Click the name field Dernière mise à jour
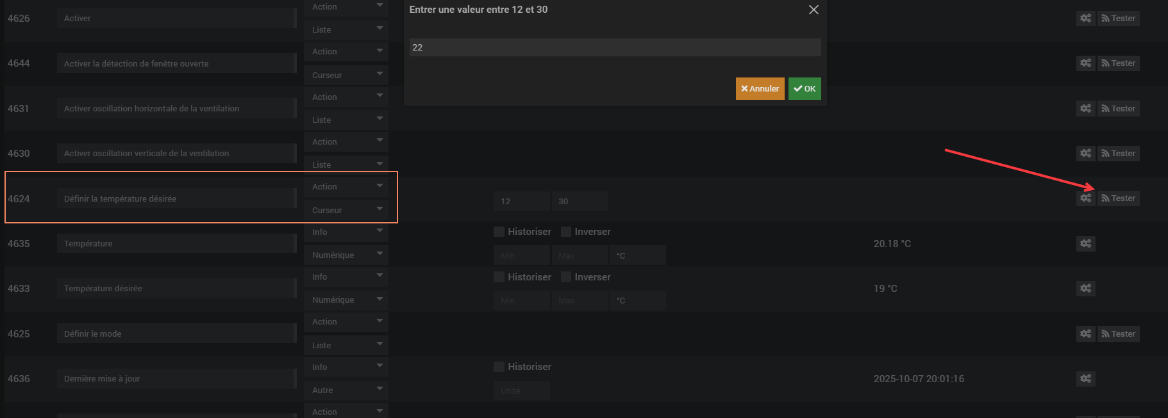1168x418 pixels. click(x=176, y=379)
